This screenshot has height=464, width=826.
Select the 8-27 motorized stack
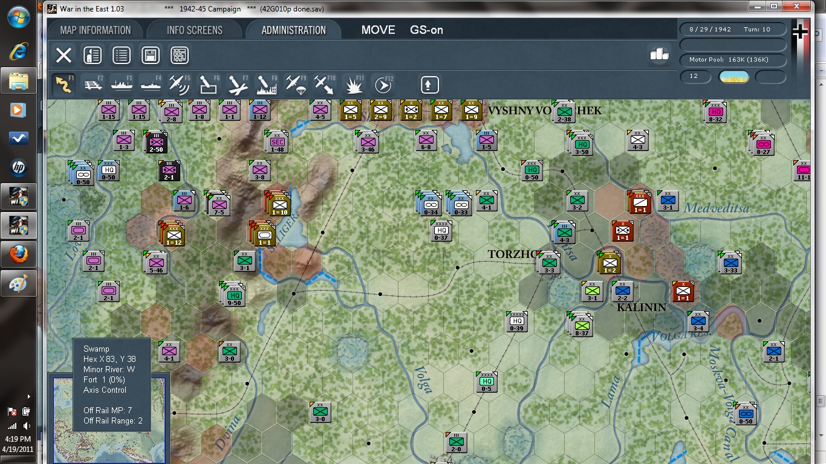point(762,143)
